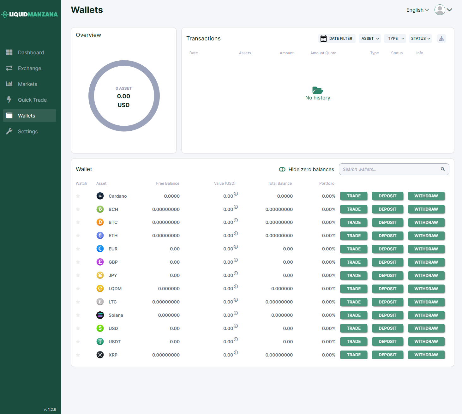
Task: Click the Ethereum ETH coin icon
Action: coord(100,236)
